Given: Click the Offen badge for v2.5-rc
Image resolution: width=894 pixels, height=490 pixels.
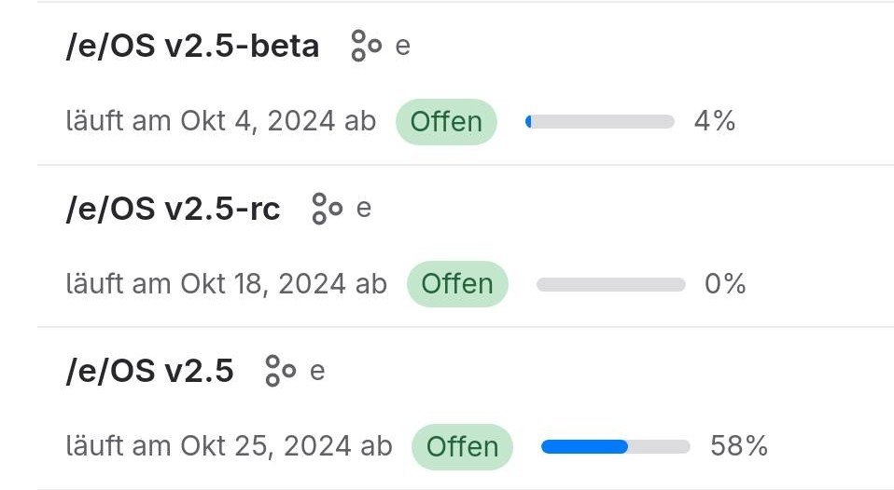Looking at the screenshot, I should coord(457,284).
